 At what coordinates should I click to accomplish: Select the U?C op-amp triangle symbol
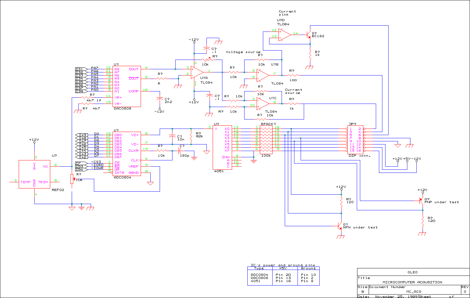pyautogui.click(x=263, y=104)
